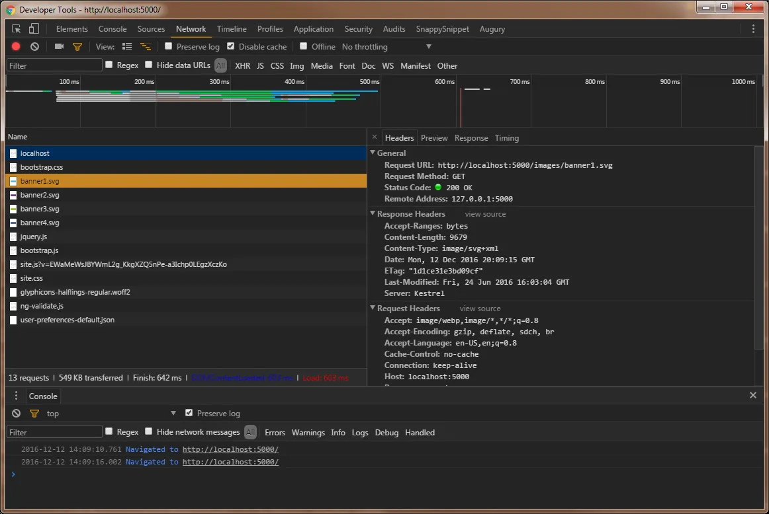Toggle the network filter funnel icon
The width and height of the screenshot is (769, 514).
pyautogui.click(x=77, y=47)
